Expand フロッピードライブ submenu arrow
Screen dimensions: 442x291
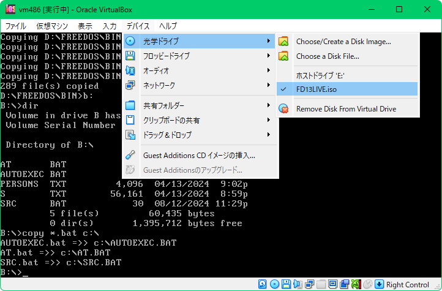[x=269, y=56]
